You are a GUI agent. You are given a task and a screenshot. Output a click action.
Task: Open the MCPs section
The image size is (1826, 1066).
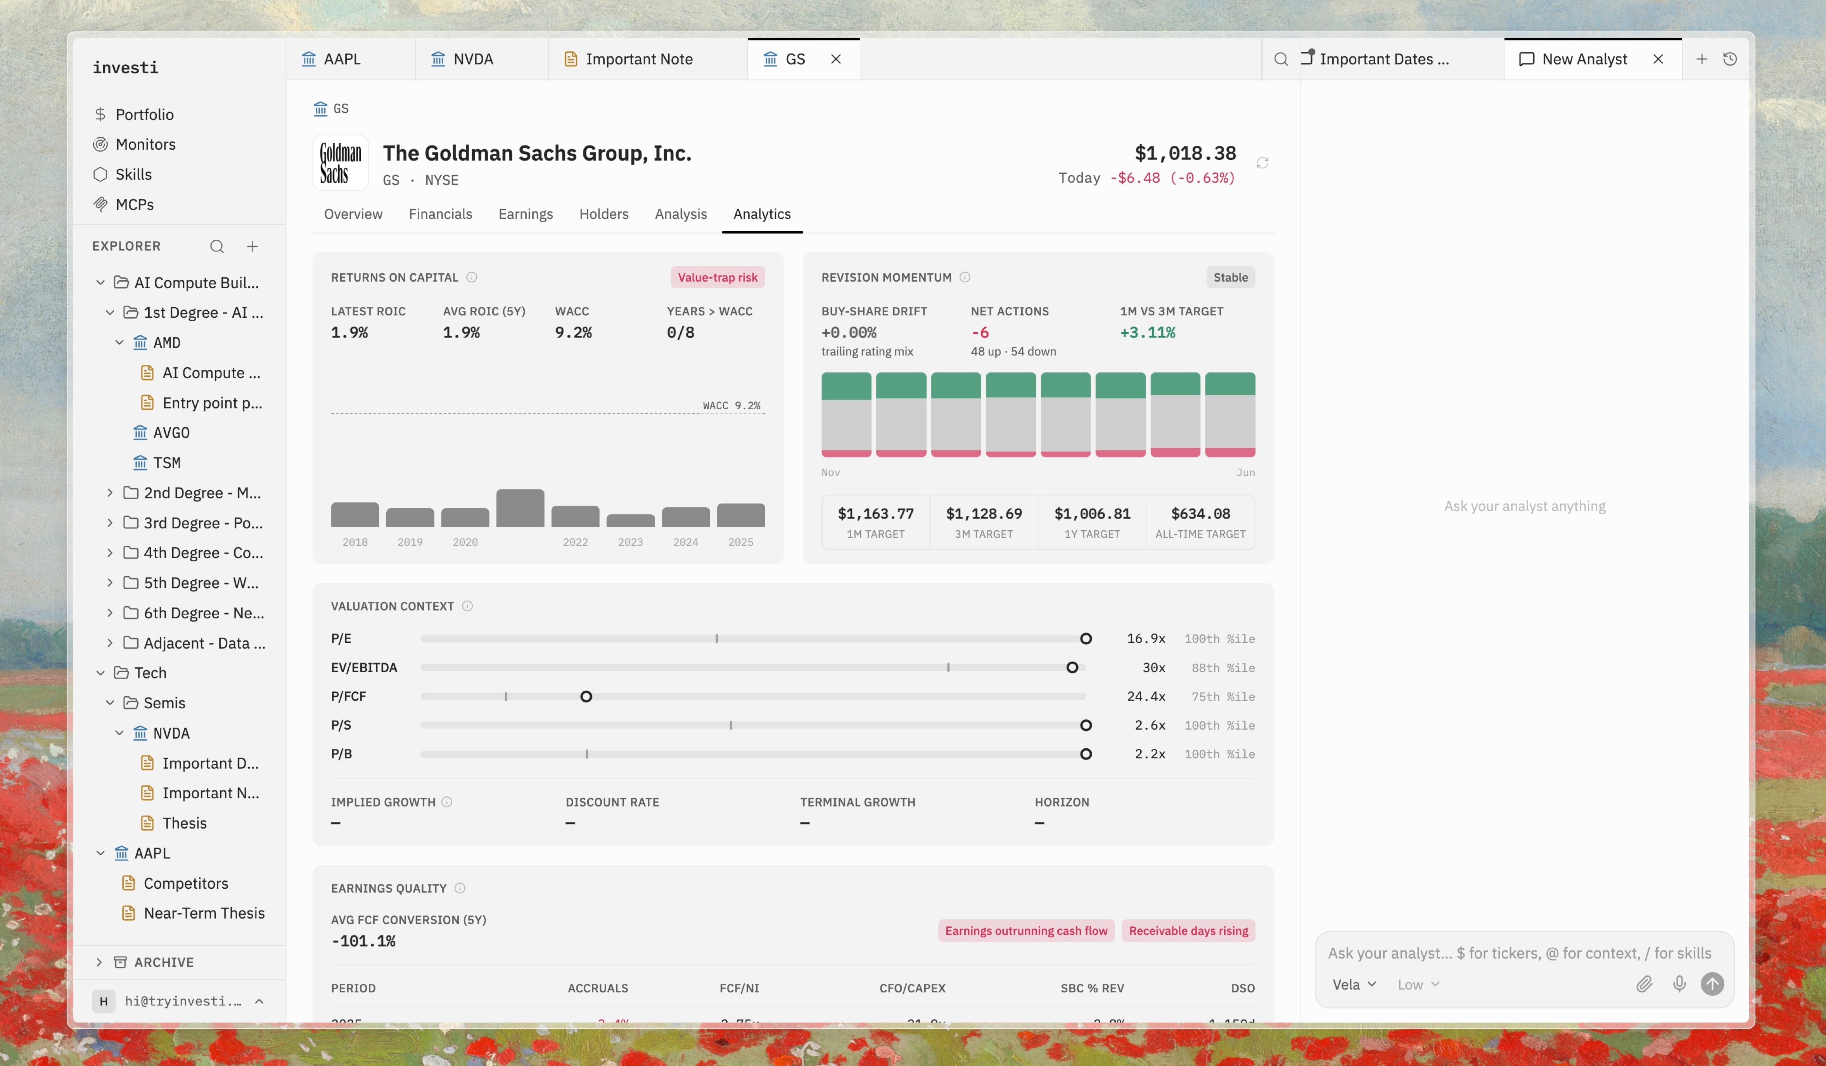(124, 204)
